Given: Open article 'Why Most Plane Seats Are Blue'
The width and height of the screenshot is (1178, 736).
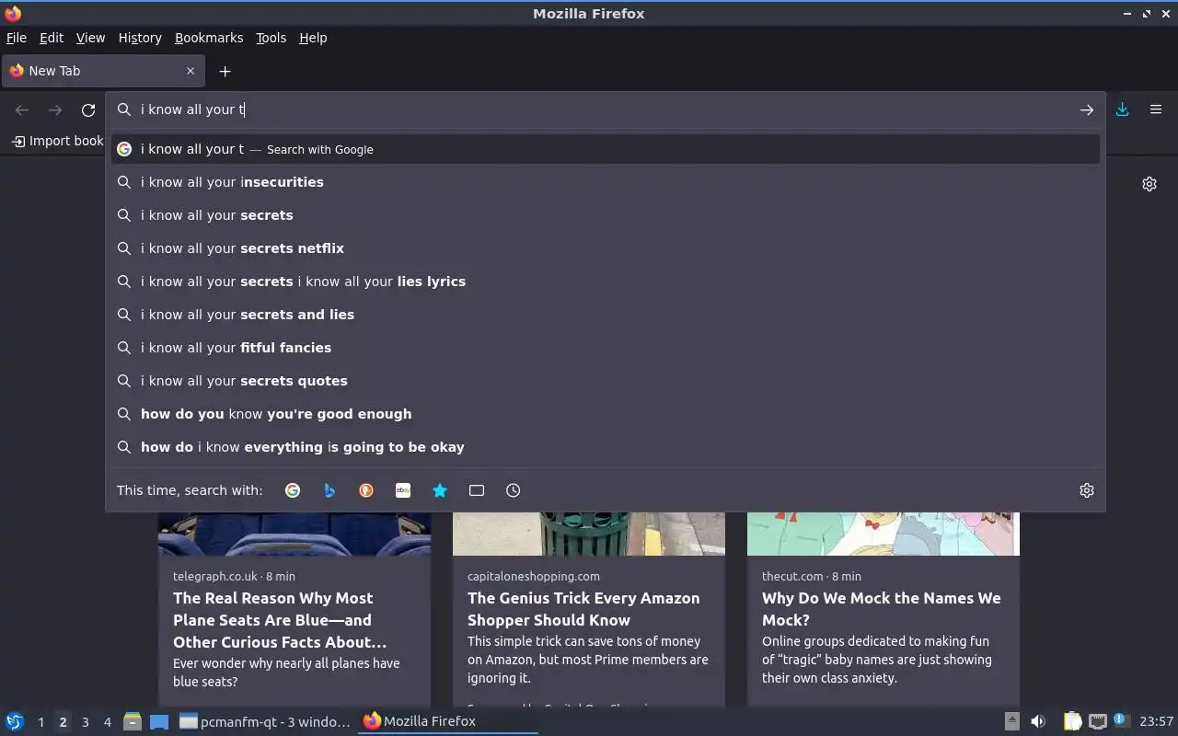Looking at the screenshot, I should pyautogui.click(x=280, y=620).
